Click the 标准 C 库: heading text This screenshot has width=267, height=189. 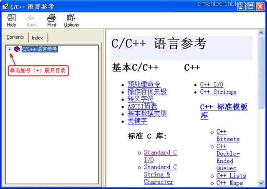pyautogui.click(x=147, y=136)
